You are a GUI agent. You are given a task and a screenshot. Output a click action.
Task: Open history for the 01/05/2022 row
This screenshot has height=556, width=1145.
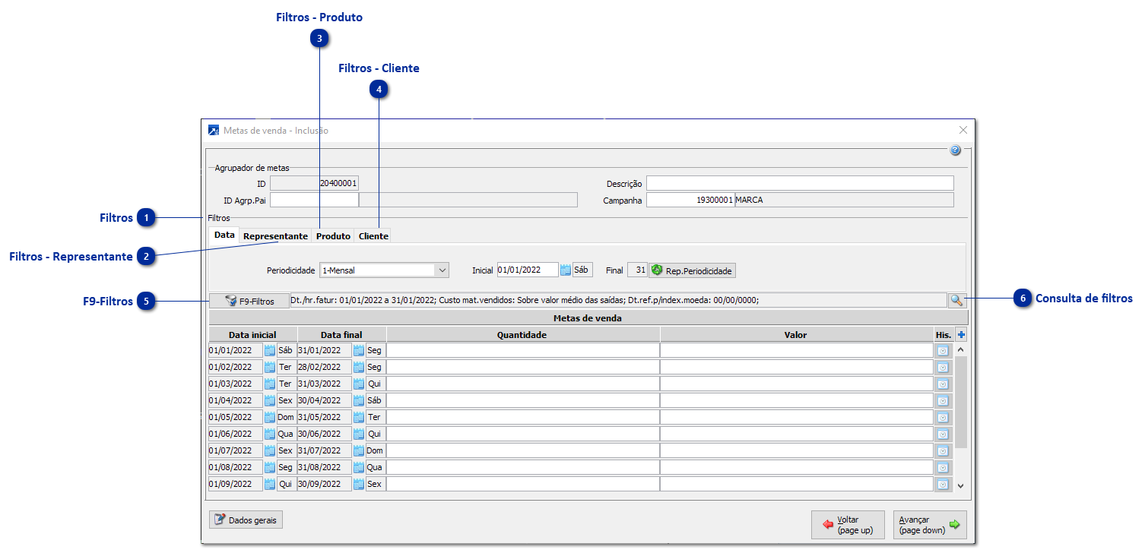[x=943, y=417]
